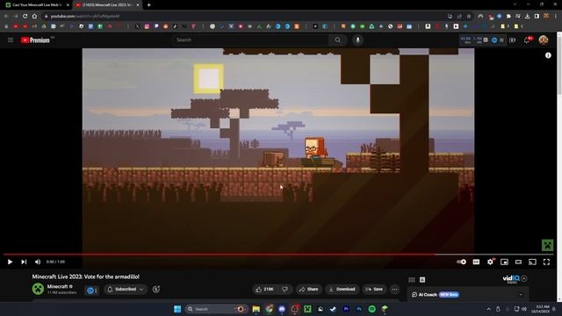
Task: Open the Minecraft channel name link
Action: (x=57, y=286)
